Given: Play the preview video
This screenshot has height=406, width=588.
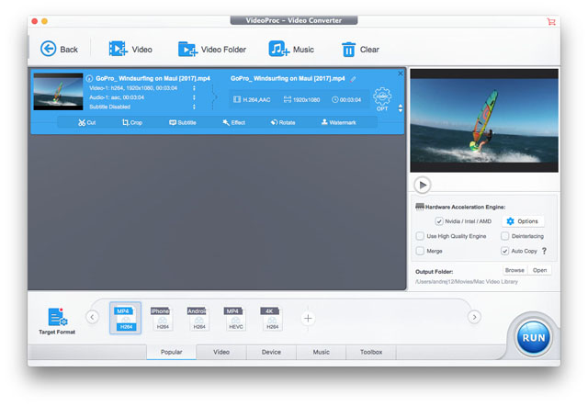Looking at the screenshot, I should (x=422, y=185).
